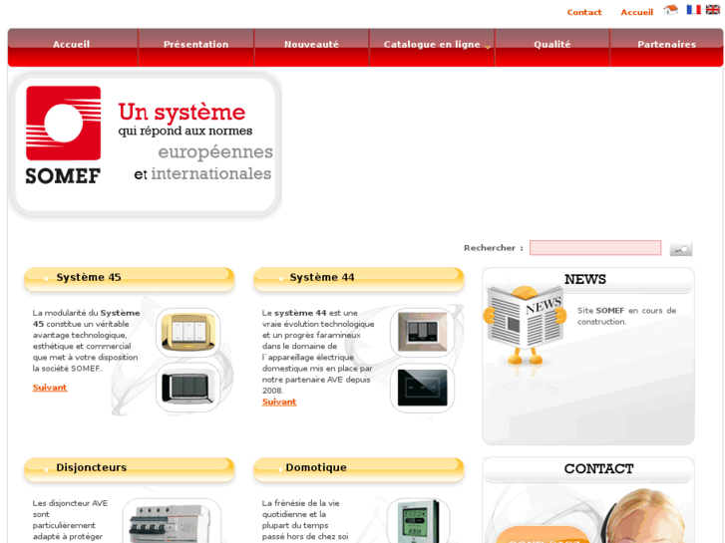
Task: Switch language with the French flag
Action: point(693,10)
